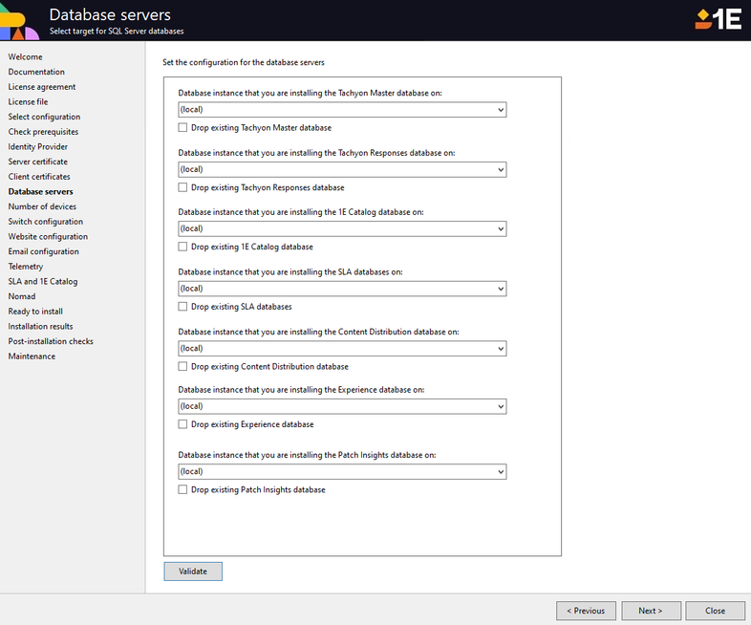The image size is (751, 625).
Task: Click the Validate button
Action: pyautogui.click(x=193, y=571)
